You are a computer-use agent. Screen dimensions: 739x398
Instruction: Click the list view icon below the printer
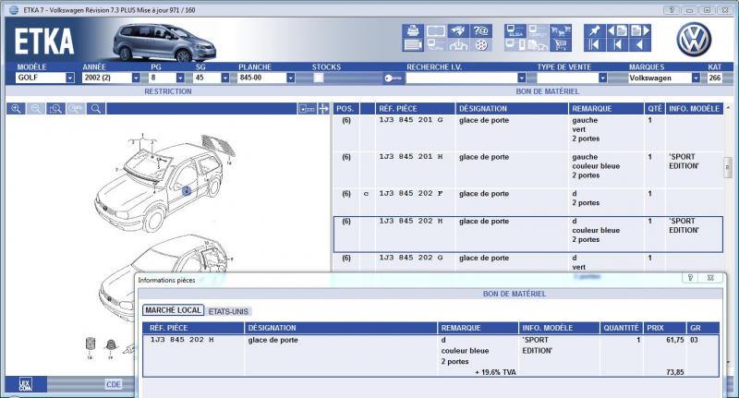pyautogui.click(x=413, y=45)
